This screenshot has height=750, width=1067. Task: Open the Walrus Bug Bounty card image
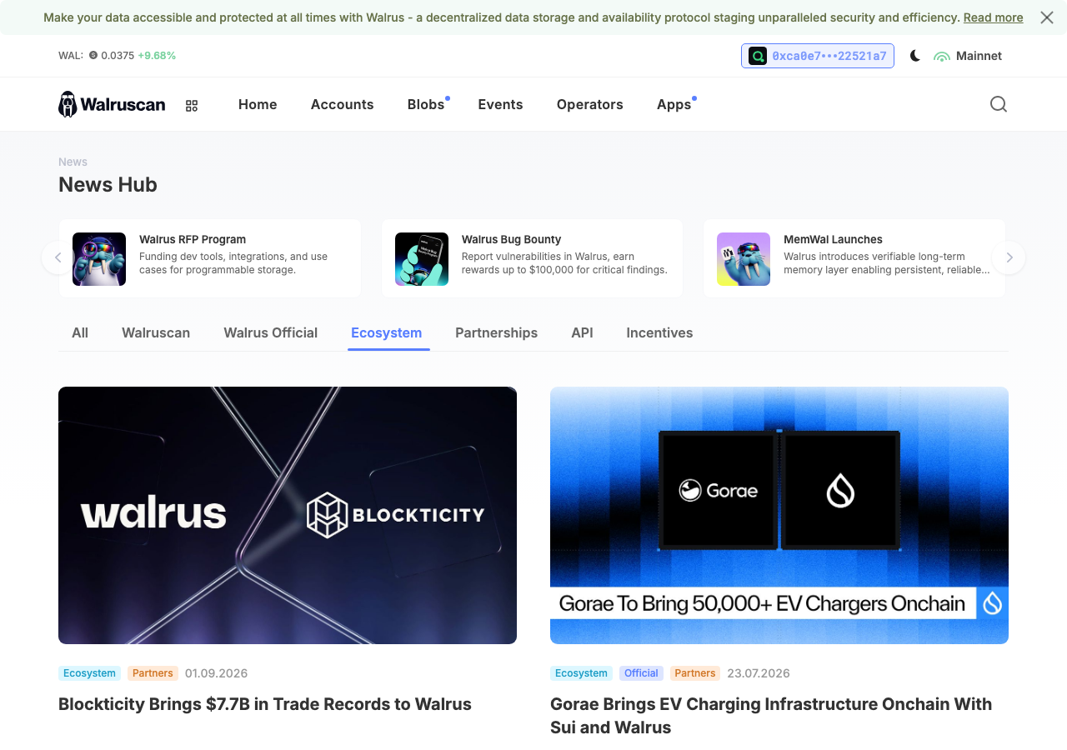[422, 259]
